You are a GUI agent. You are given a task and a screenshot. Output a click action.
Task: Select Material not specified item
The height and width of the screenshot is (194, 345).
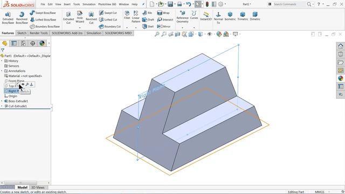23,76
